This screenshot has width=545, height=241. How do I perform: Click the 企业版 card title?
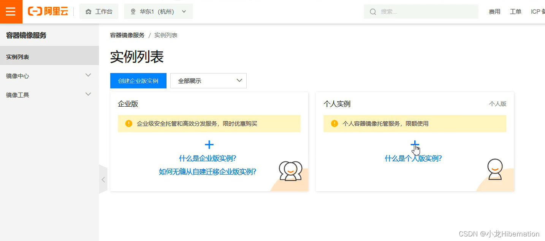[128, 104]
